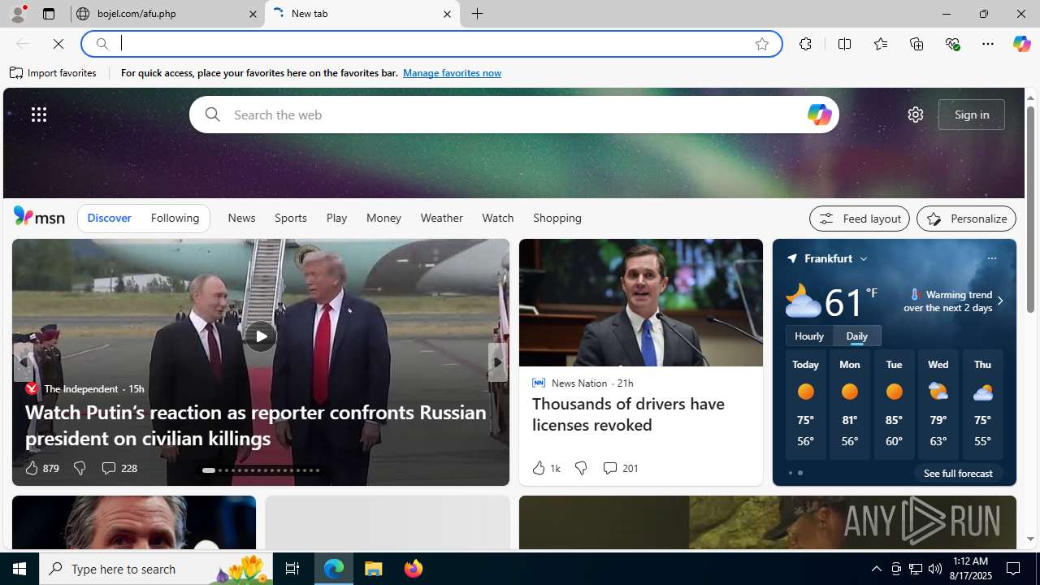The image size is (1040, 585).
Task: Open the Favorites list icon
Action: click(x=881, y=44)
